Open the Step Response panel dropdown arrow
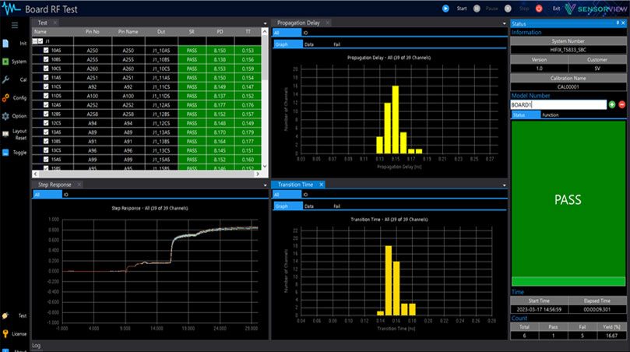This screenshot has width=630, height=352. pos(266,185)
